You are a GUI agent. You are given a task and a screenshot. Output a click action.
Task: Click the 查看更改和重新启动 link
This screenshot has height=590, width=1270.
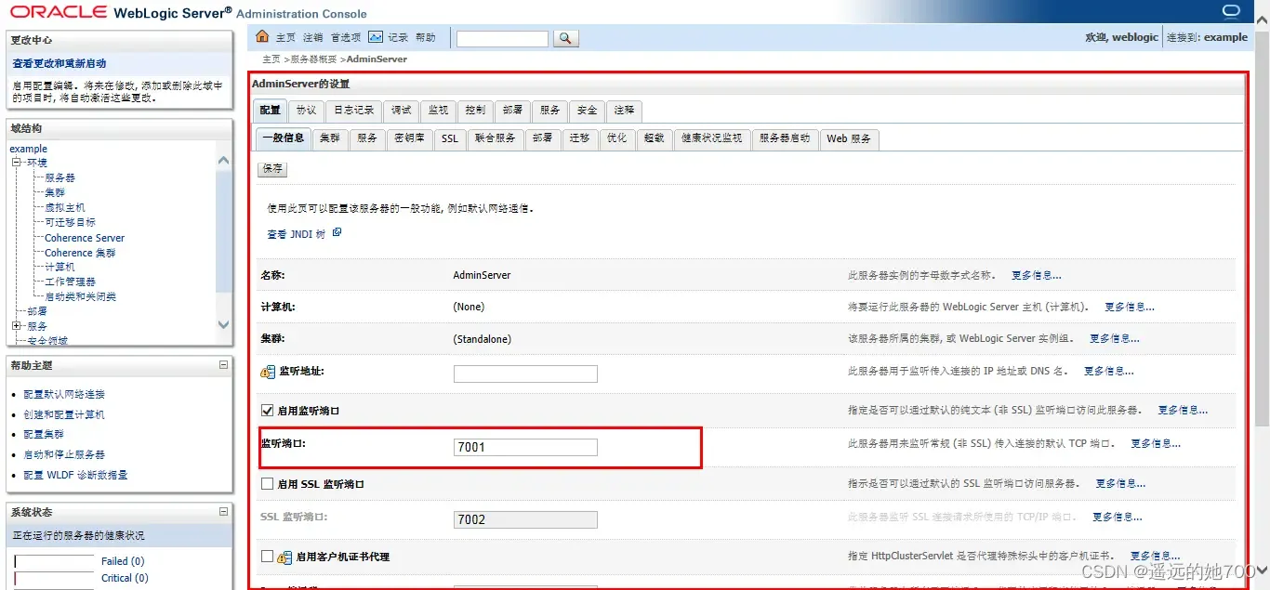coord(60,64)
